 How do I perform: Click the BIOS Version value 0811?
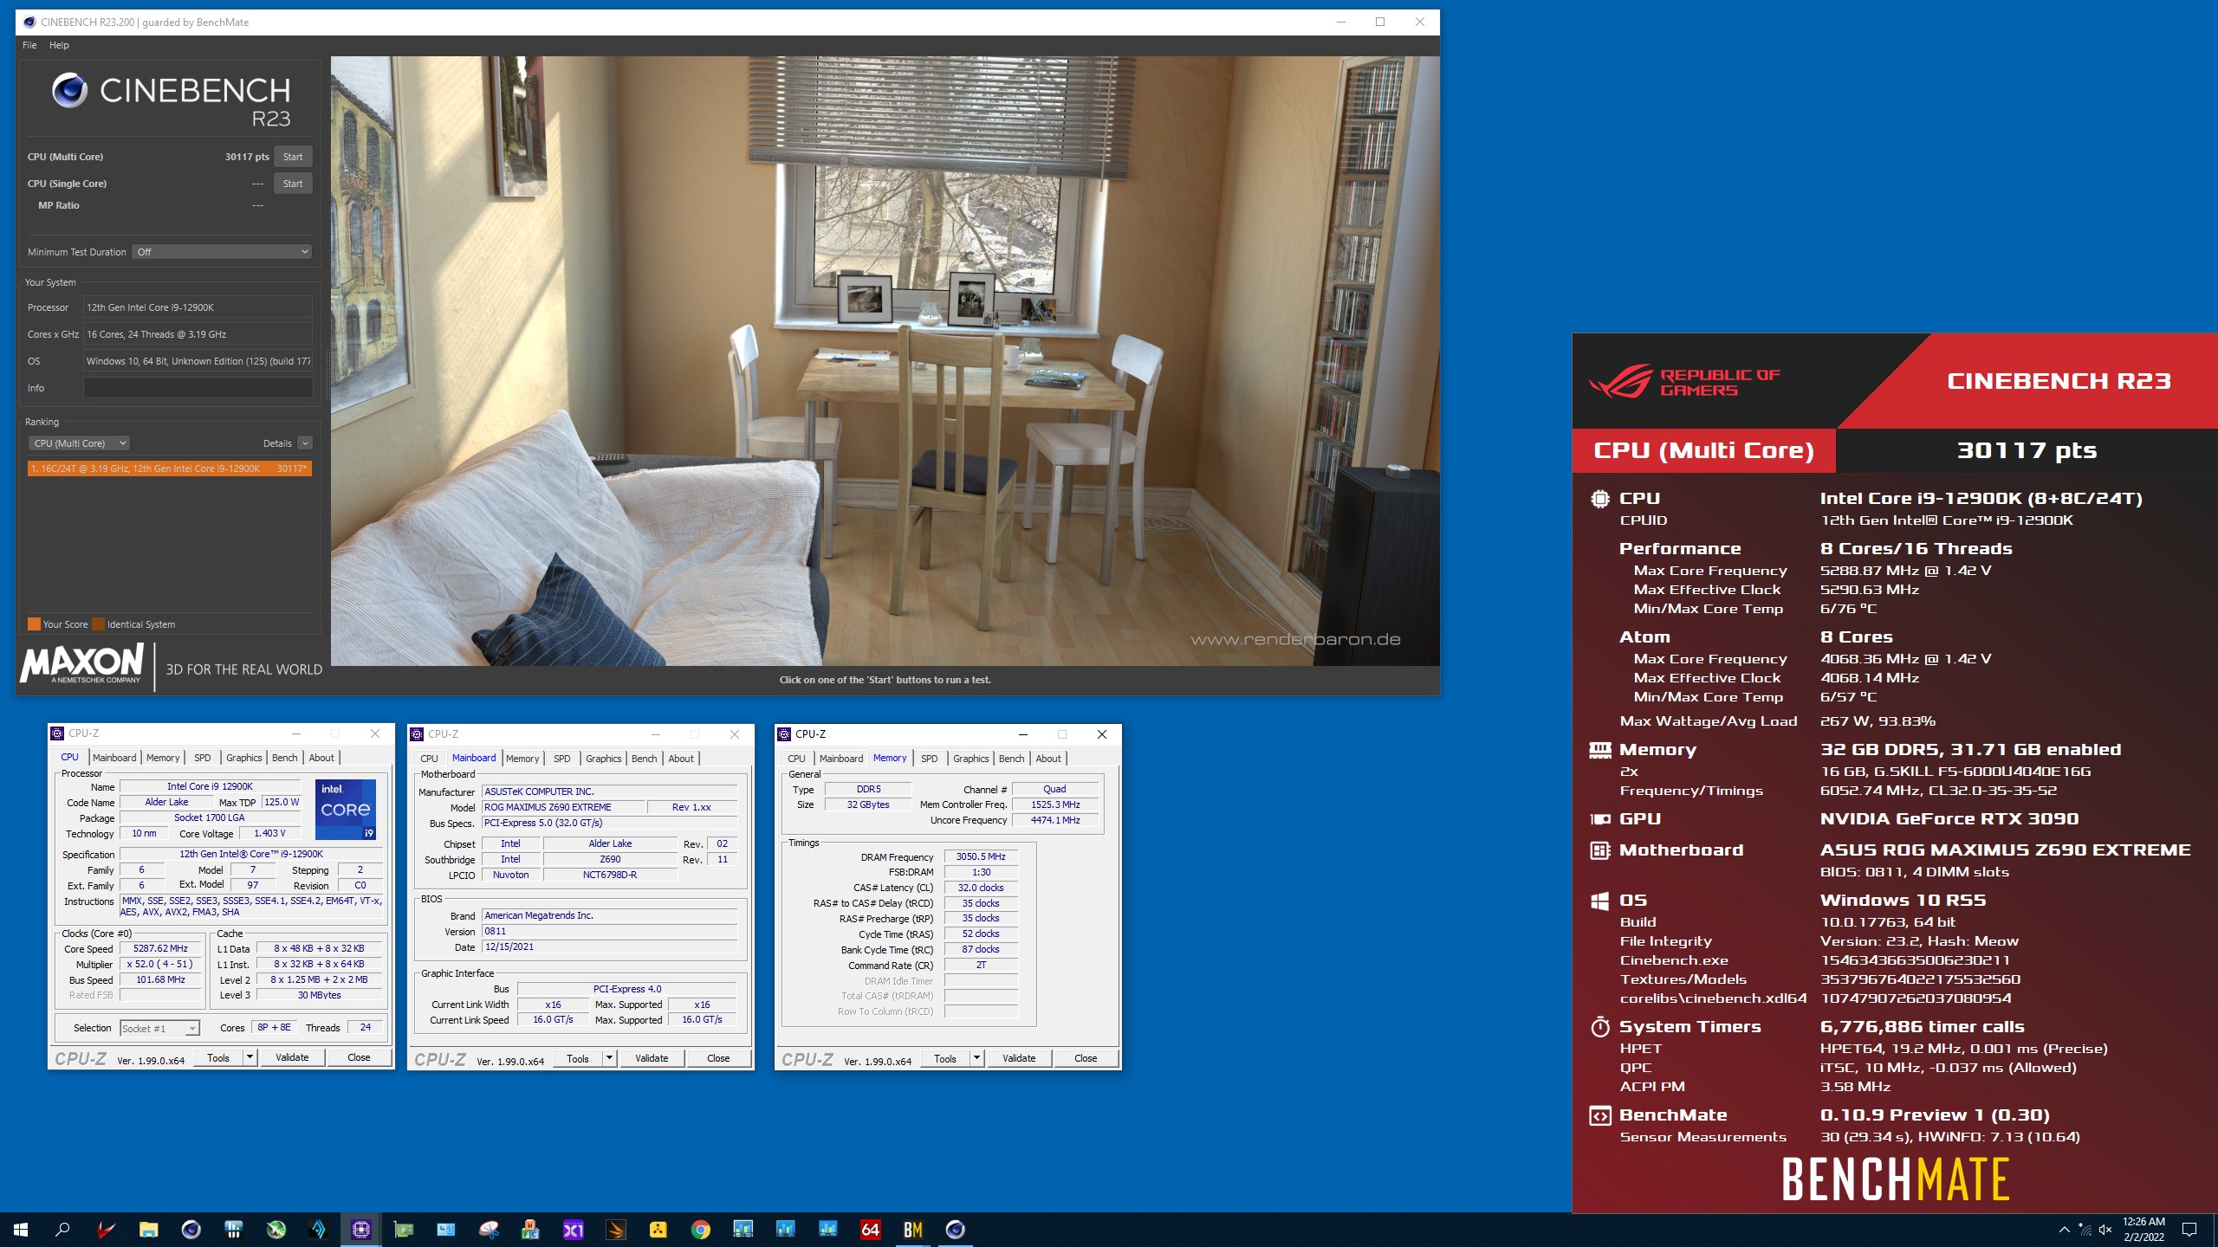click(x=610, y=932)
